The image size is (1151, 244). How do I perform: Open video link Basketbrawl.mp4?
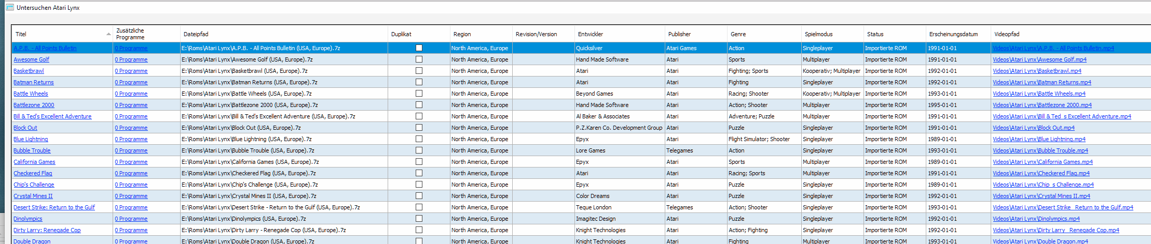click(1037, 71)
